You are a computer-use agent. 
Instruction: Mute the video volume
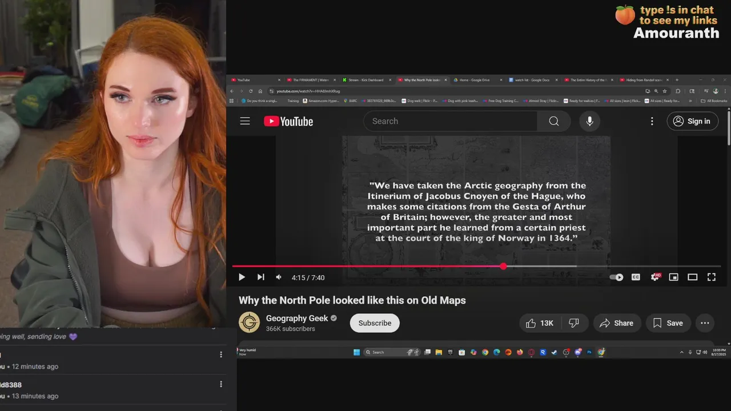(279, 277)
